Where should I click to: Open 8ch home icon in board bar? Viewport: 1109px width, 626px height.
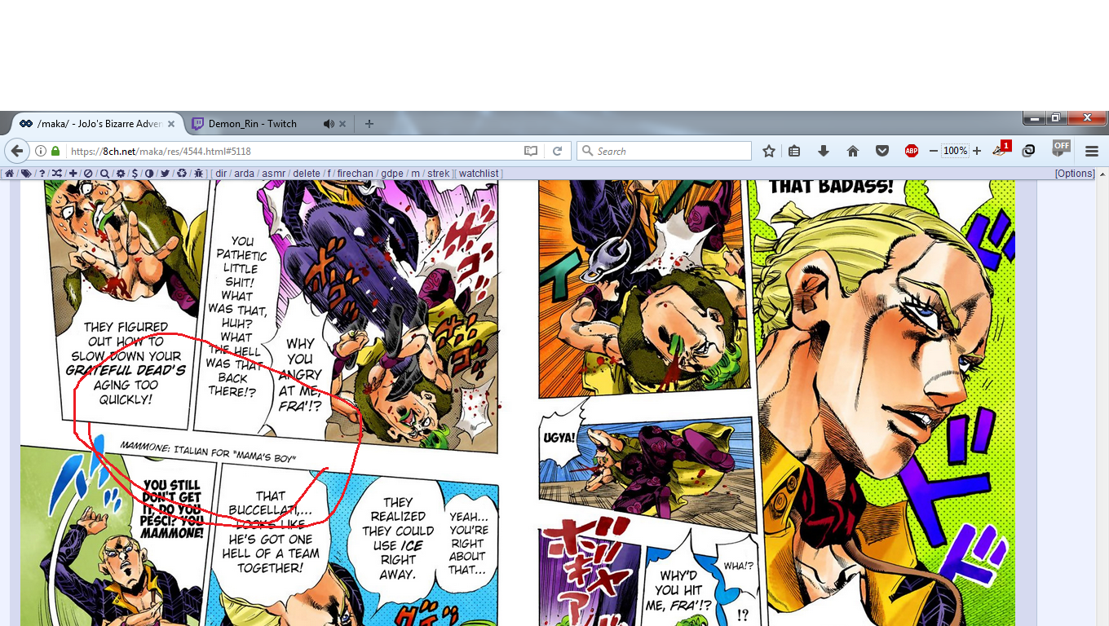(x=9, y=174)
